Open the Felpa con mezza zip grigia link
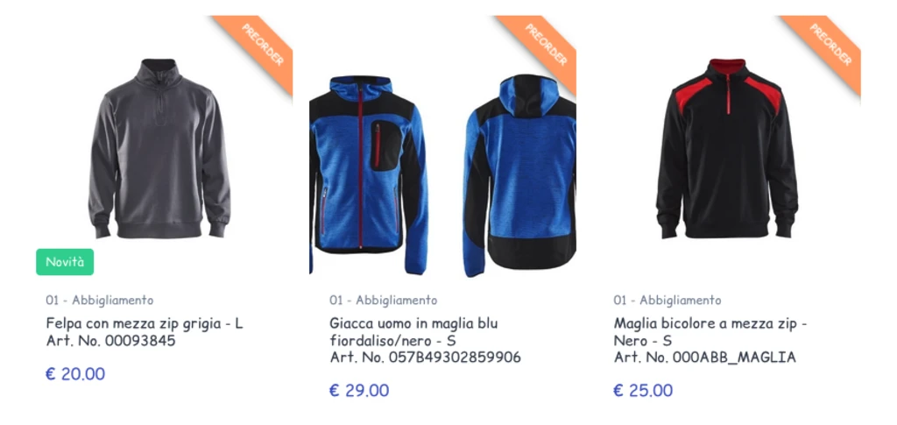The width and height of the screenshot is (897, 425). pos(145,323)
